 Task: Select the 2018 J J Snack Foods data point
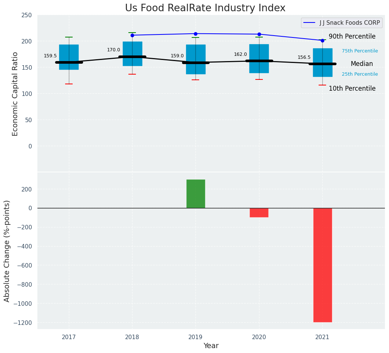132,35
